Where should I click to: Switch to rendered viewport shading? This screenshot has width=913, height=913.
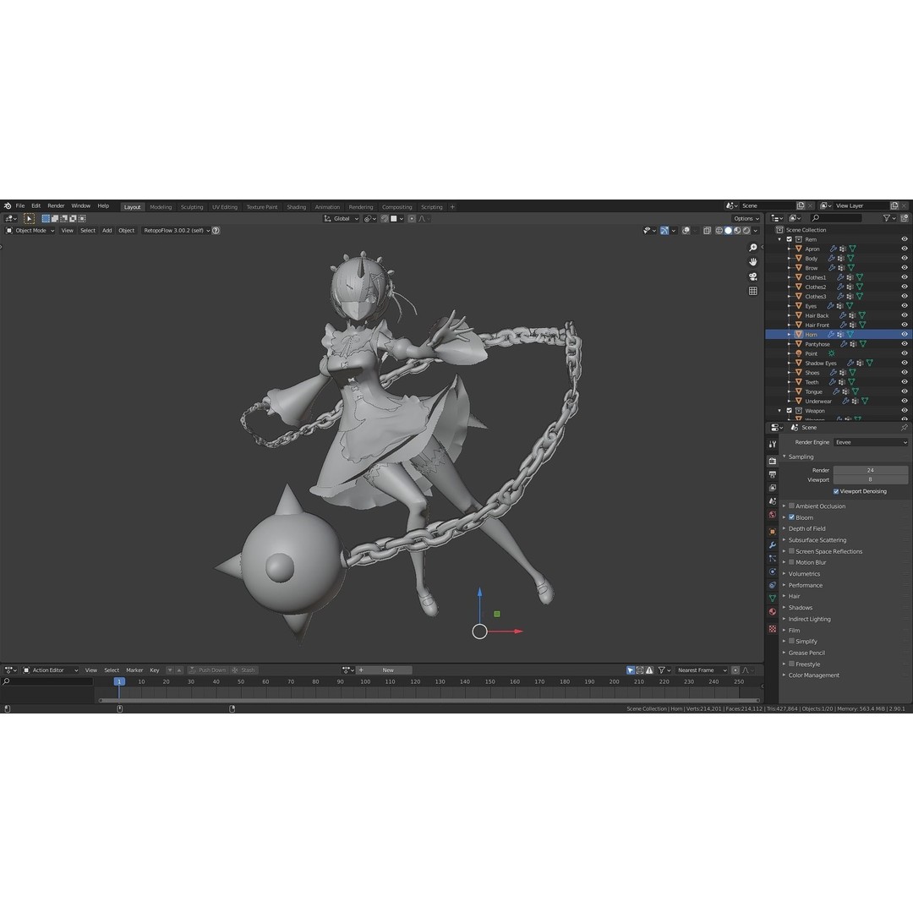(746, 231)
